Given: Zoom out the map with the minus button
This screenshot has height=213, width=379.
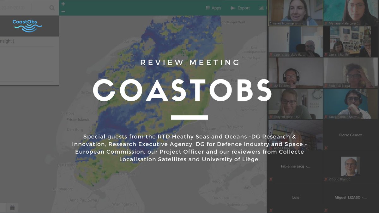Looking at the screenshot, I should 63,11.
